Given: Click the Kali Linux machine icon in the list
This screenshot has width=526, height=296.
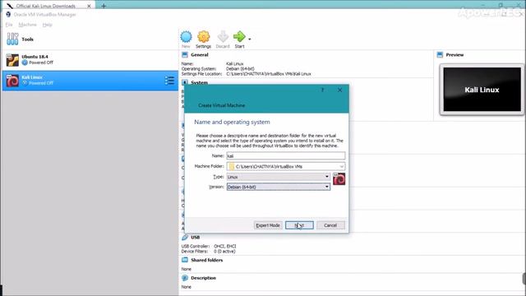Looking at the screenshot, I should coord(12,81).
